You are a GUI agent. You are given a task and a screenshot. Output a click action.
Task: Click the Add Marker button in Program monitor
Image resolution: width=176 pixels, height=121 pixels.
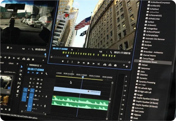tap(63, 61)
